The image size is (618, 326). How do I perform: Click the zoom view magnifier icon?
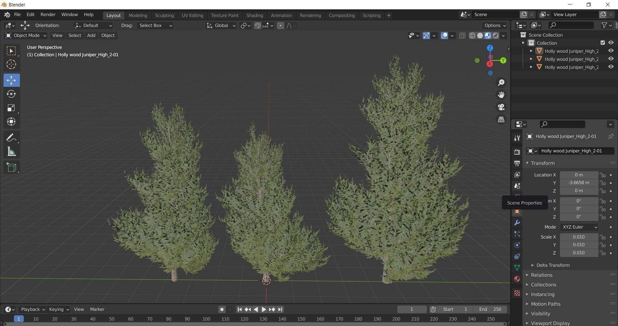(501, 83)
